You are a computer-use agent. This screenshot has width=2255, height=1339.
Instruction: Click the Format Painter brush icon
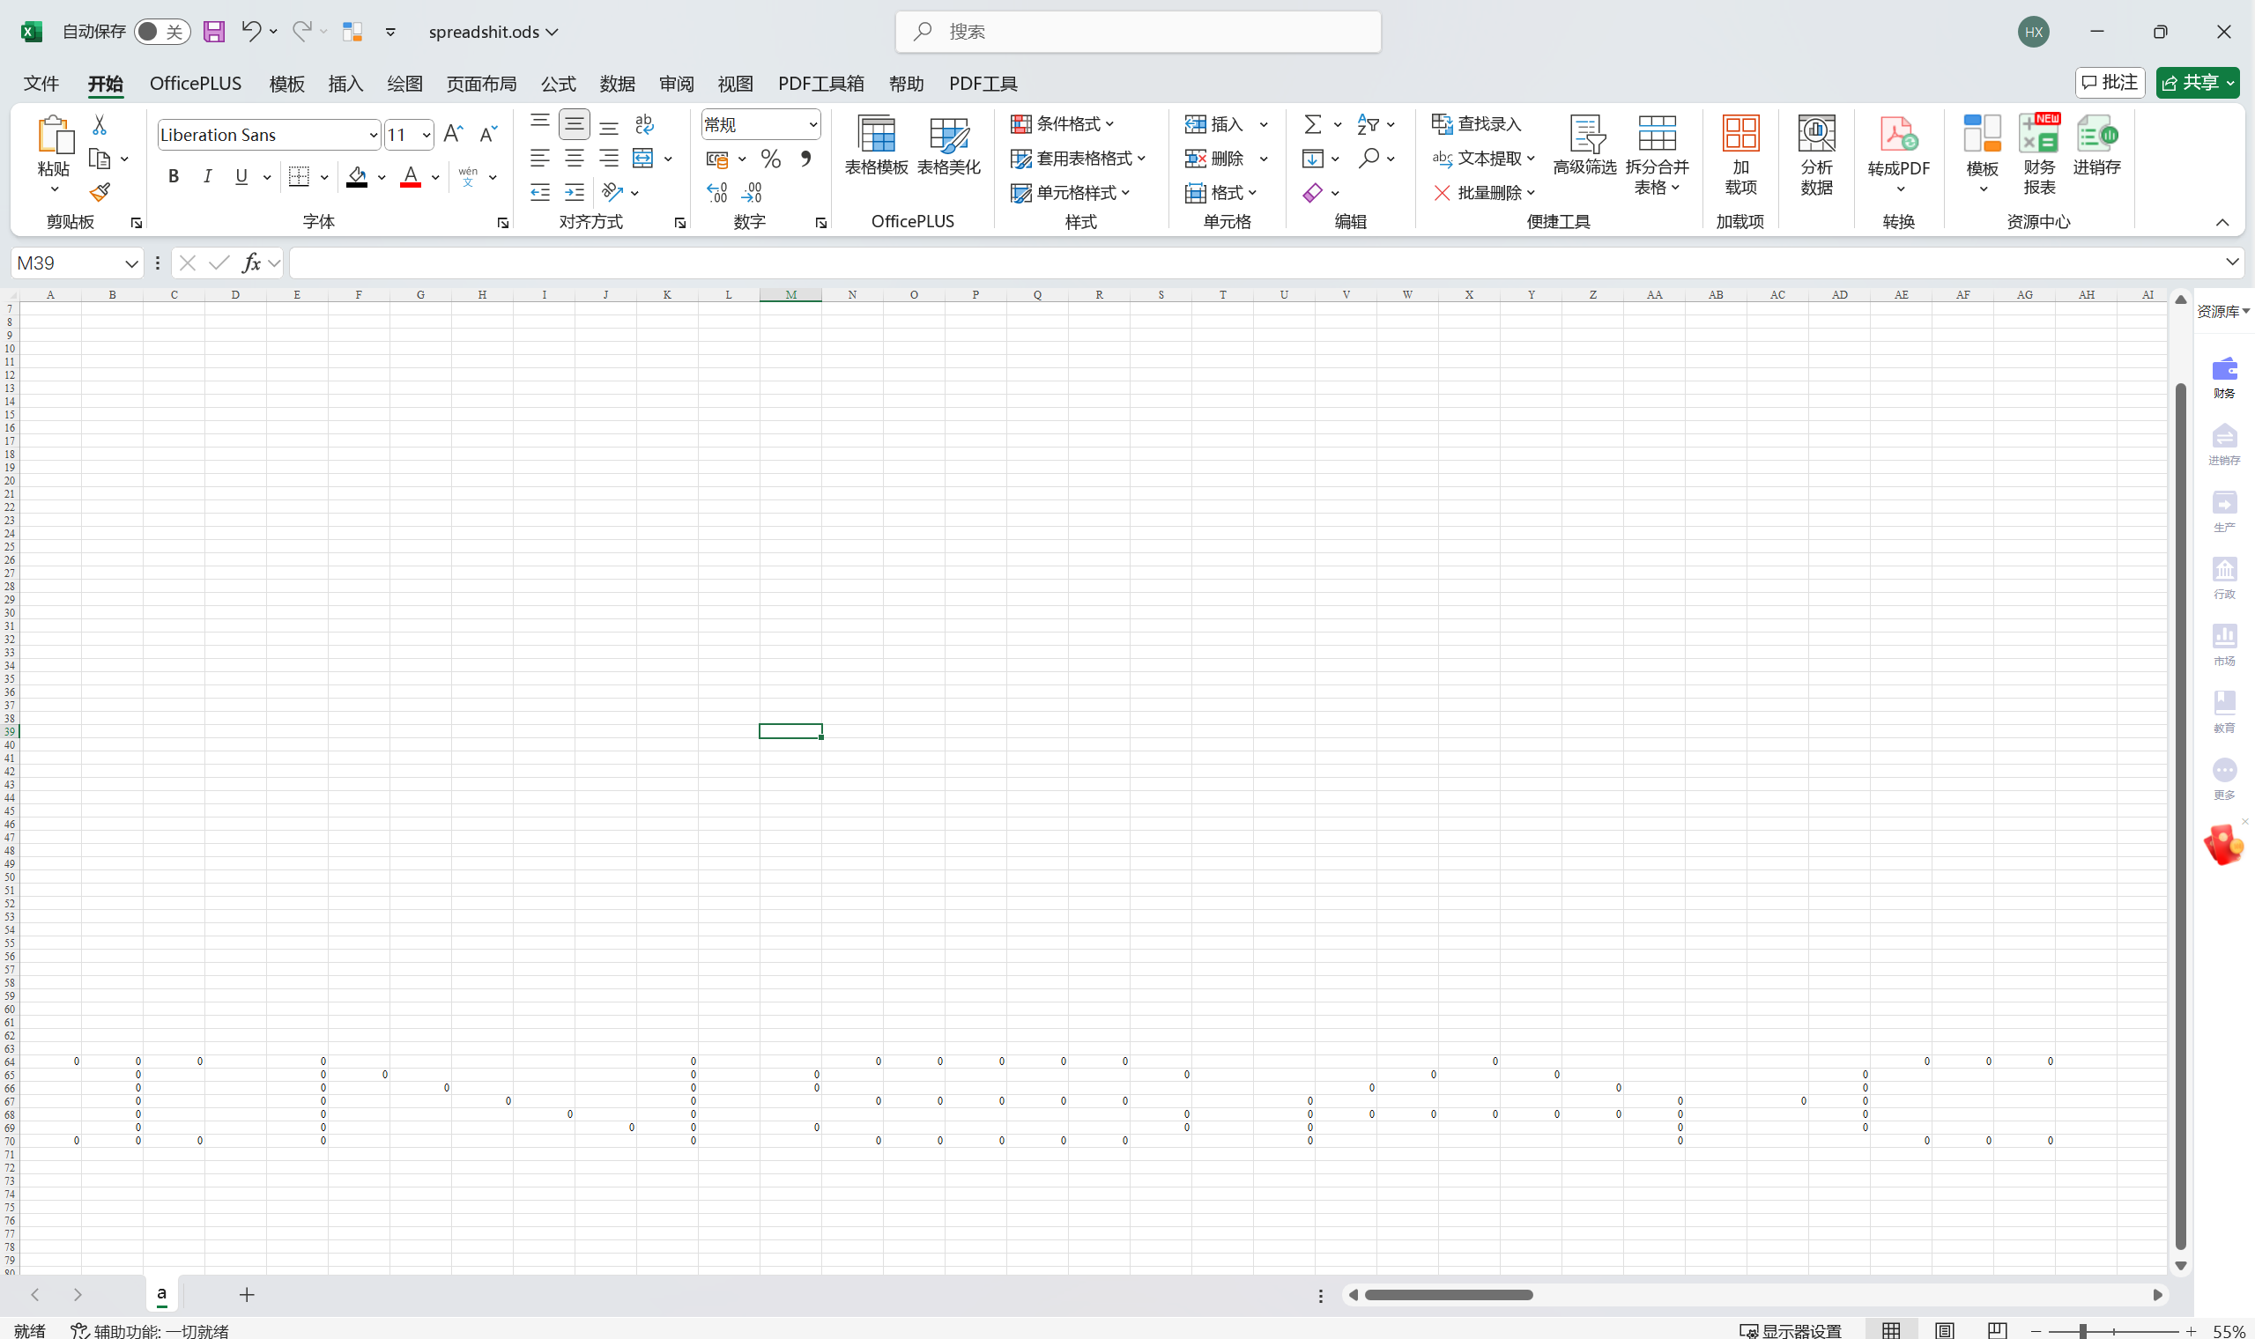[x=100, y=192]
